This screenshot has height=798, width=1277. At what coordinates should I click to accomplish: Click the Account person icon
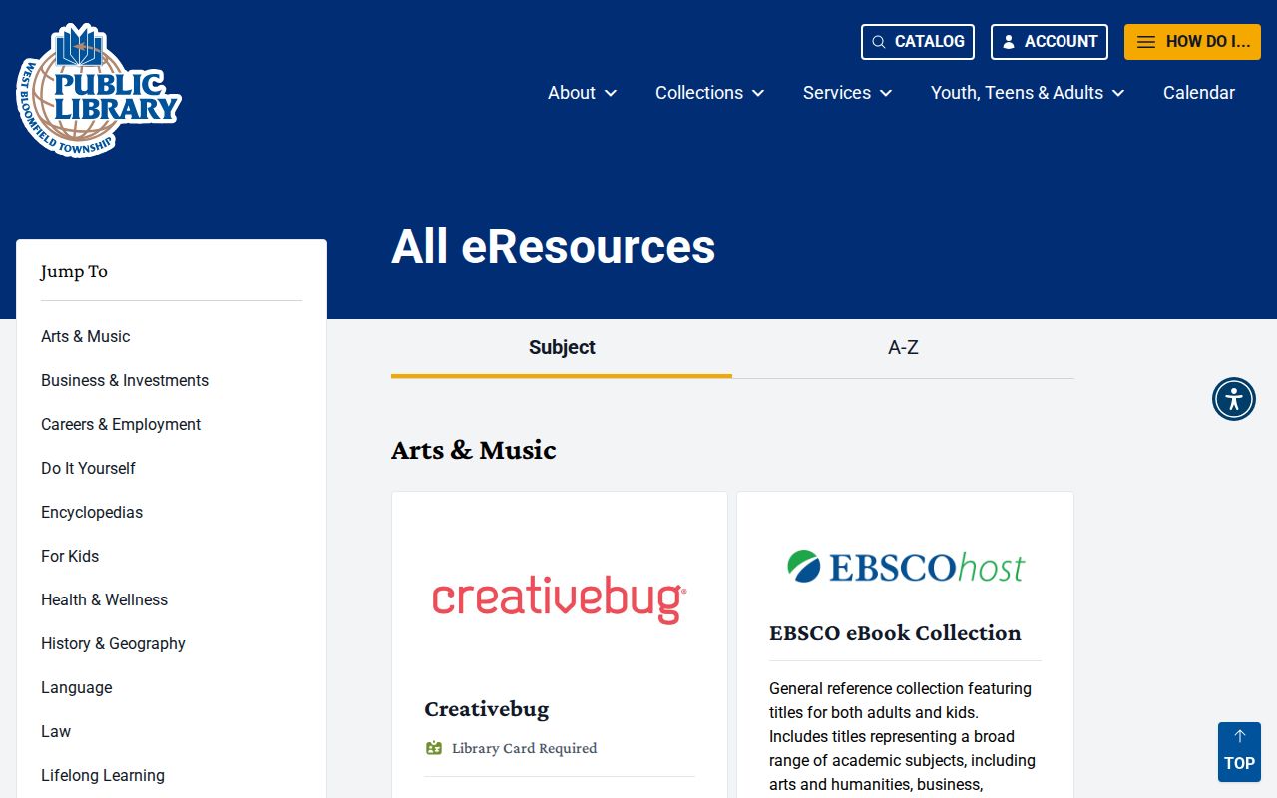[x=1009, y=42]
